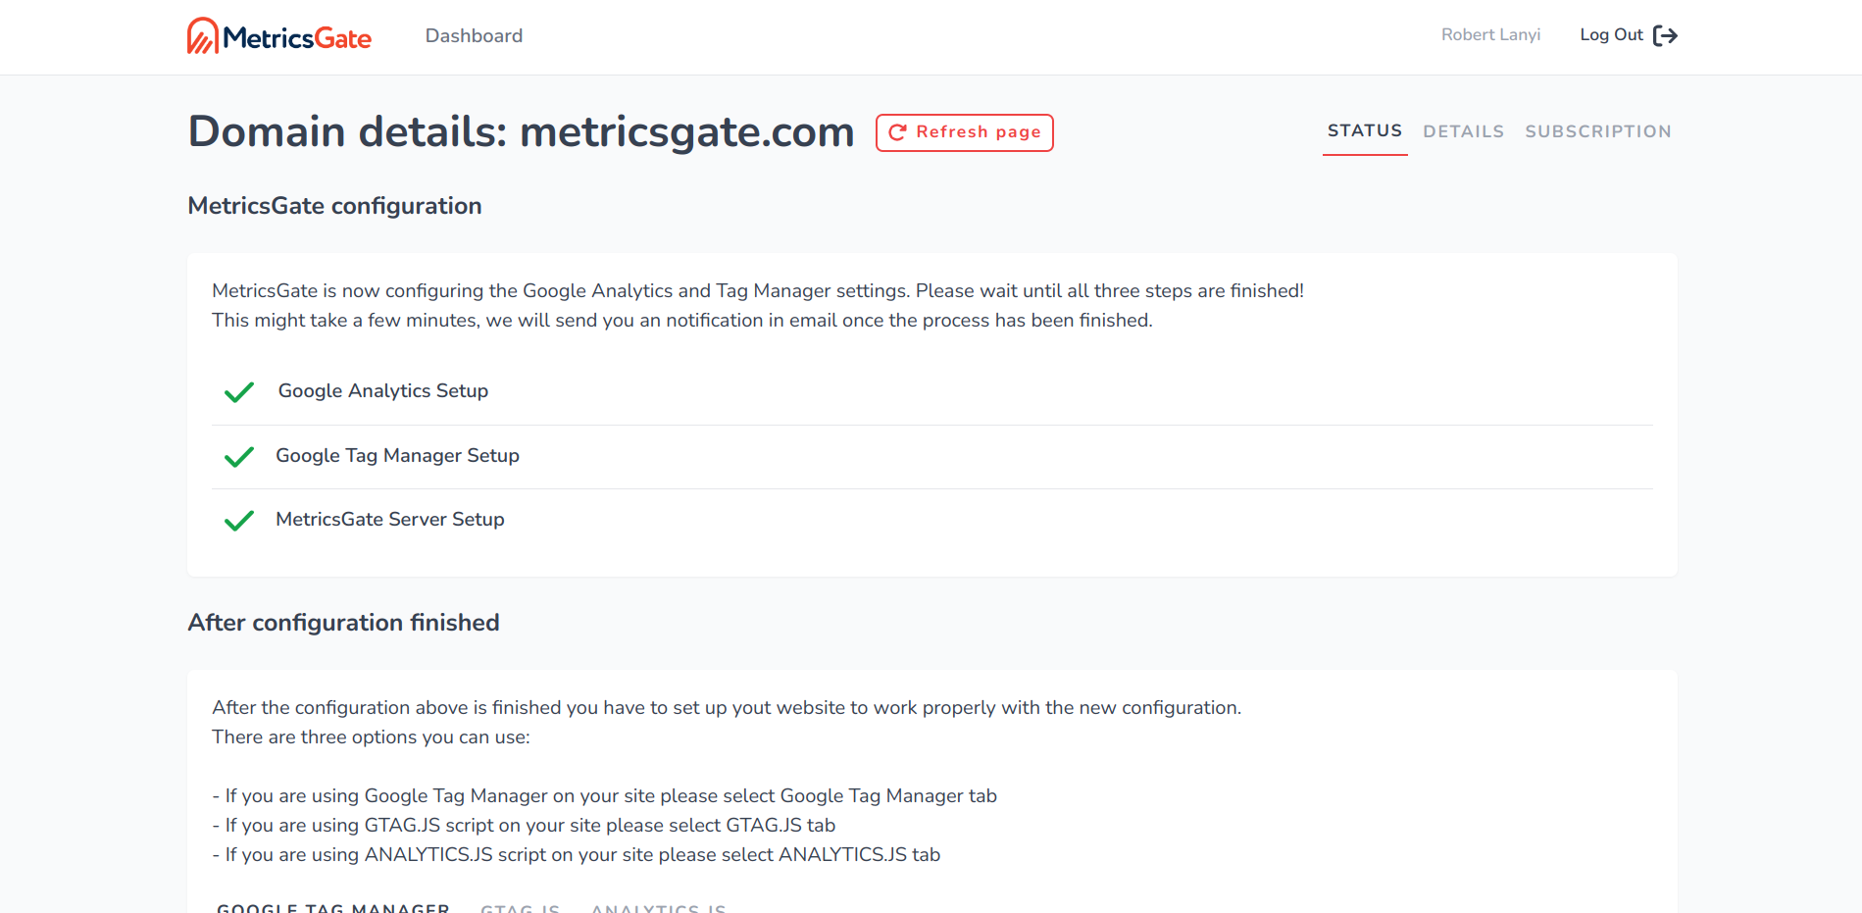The image size is (1862, 913).
Task: Select the 'Google Analytics Setup' text
Action: coord(383,391)
